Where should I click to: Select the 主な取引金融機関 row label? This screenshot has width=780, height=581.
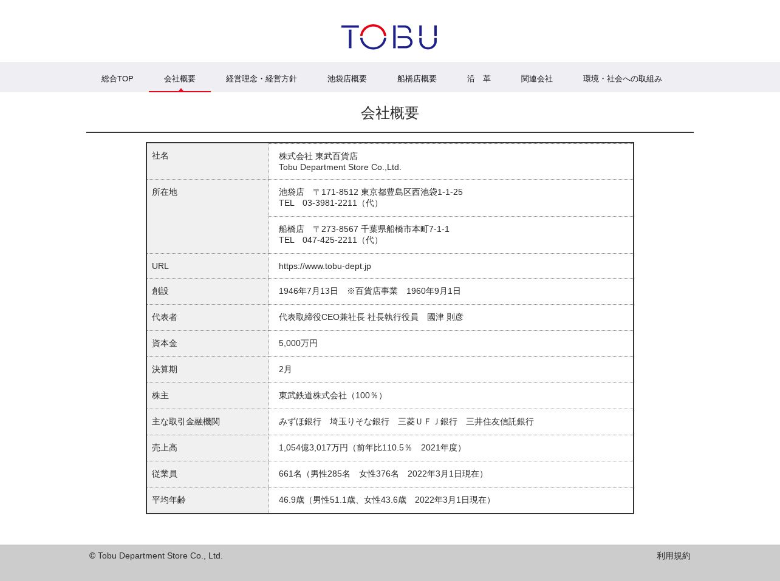186,421
